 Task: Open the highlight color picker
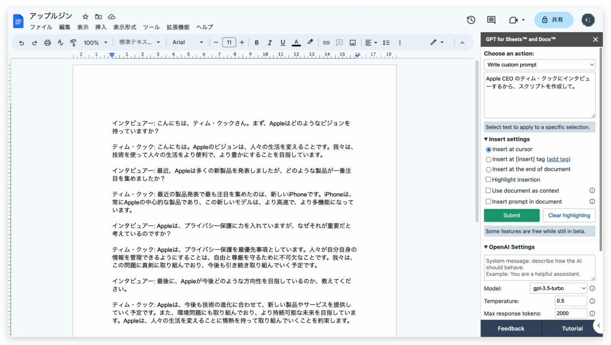click(310, 42)
